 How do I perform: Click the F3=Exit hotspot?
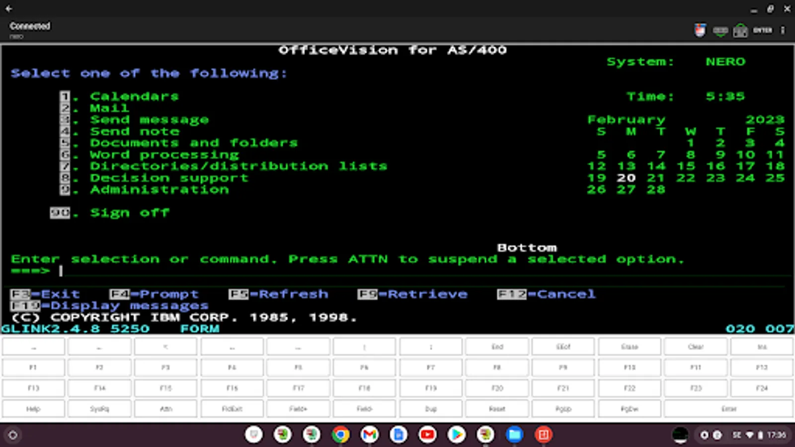tap(45, 294)
